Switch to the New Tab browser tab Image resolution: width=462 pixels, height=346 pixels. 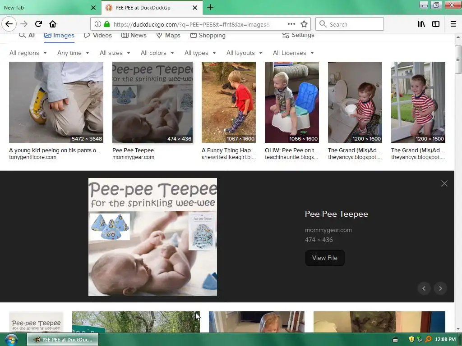tap(50, 8)
